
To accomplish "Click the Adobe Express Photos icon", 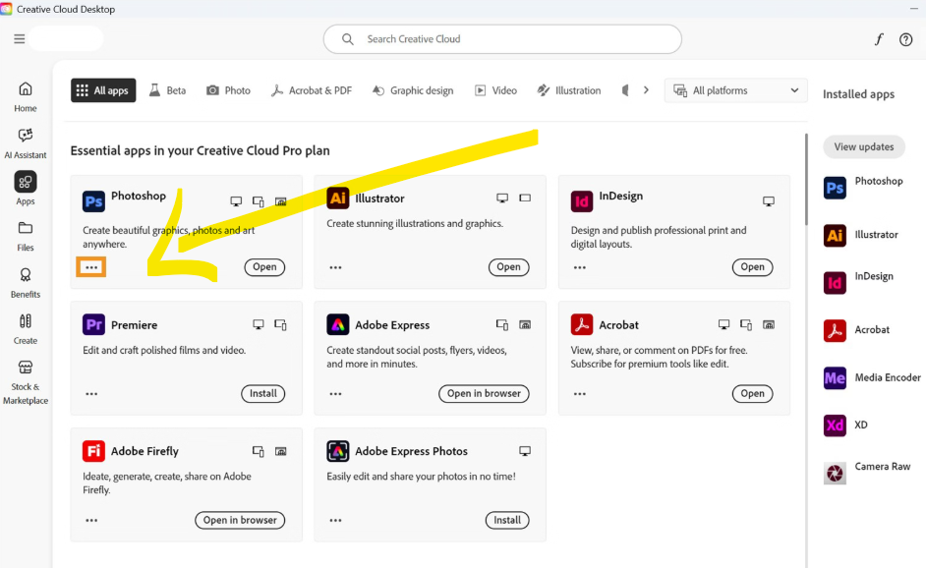I will 338,451.
